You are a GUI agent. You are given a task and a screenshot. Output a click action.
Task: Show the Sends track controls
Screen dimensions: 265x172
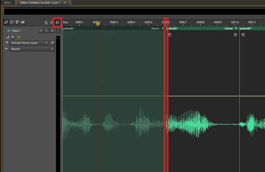coord(17,22)
